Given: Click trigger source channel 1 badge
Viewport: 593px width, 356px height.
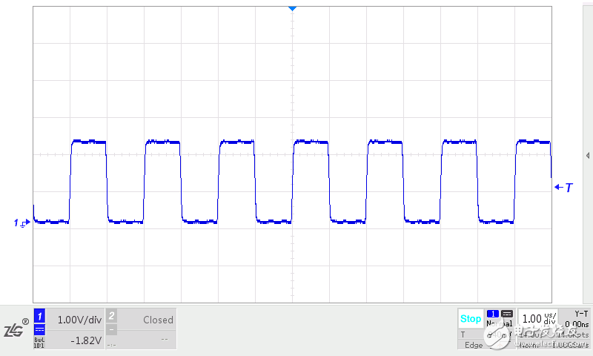Looking at the screenshot, I should tap(493, 314).
